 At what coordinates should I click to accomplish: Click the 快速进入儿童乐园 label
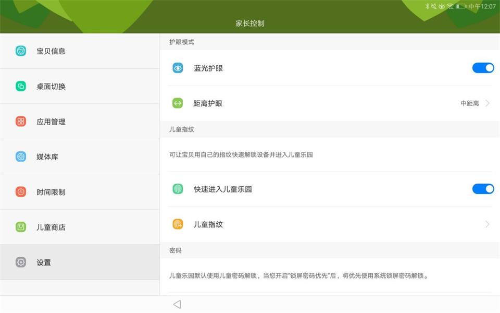tap(222, 189)
